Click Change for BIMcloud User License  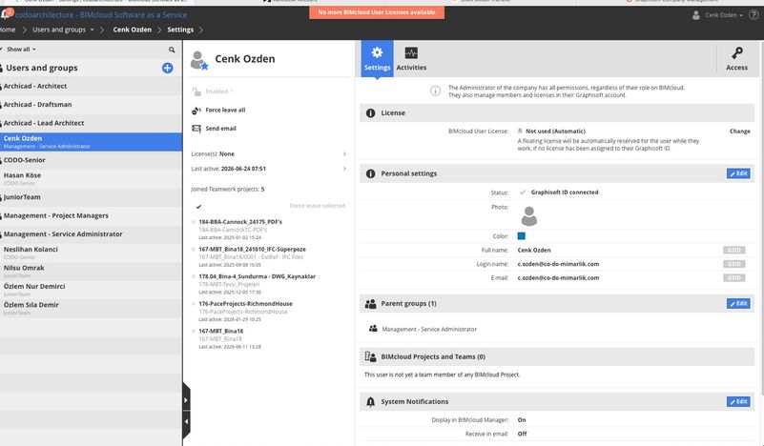739,132
